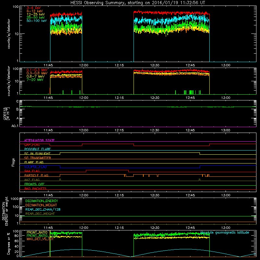Pick the ECLIPSE_FLAG label
The image size is (260, 260).
click(35, 167)
